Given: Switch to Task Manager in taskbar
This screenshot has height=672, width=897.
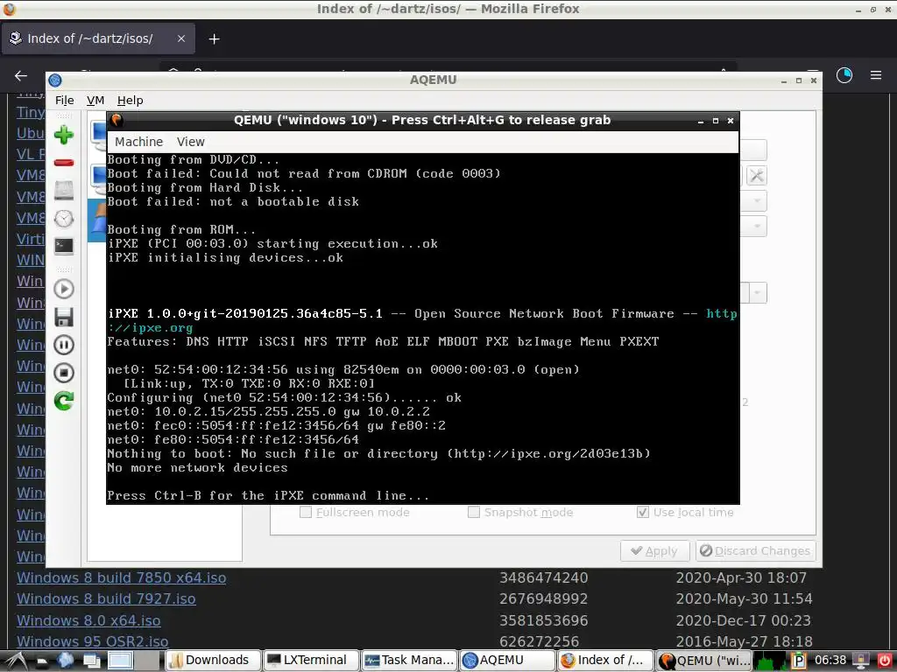Looking at the screenshot, I should coord(409,661).
